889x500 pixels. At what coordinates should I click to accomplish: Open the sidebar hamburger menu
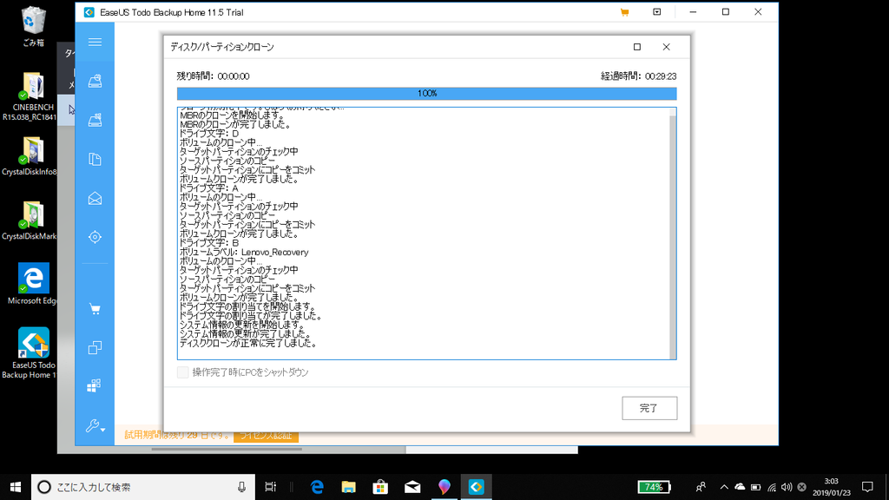[x=94, y=41]
